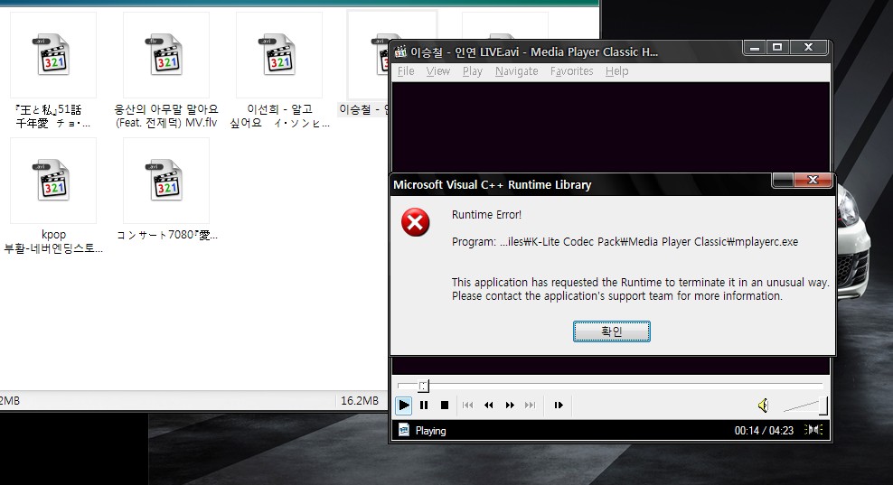This screenshot has height=485, width=893.
Task: Open the Favorites menu
Action: [x=571, y=71]
